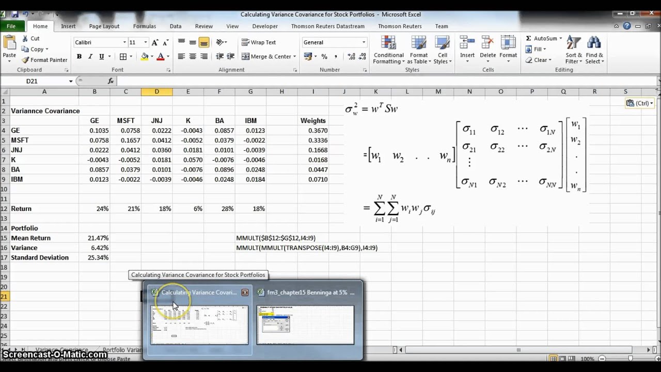Switch to Insert ribbon tab
This screenshot has width=661, height=372.
point(68,26)
